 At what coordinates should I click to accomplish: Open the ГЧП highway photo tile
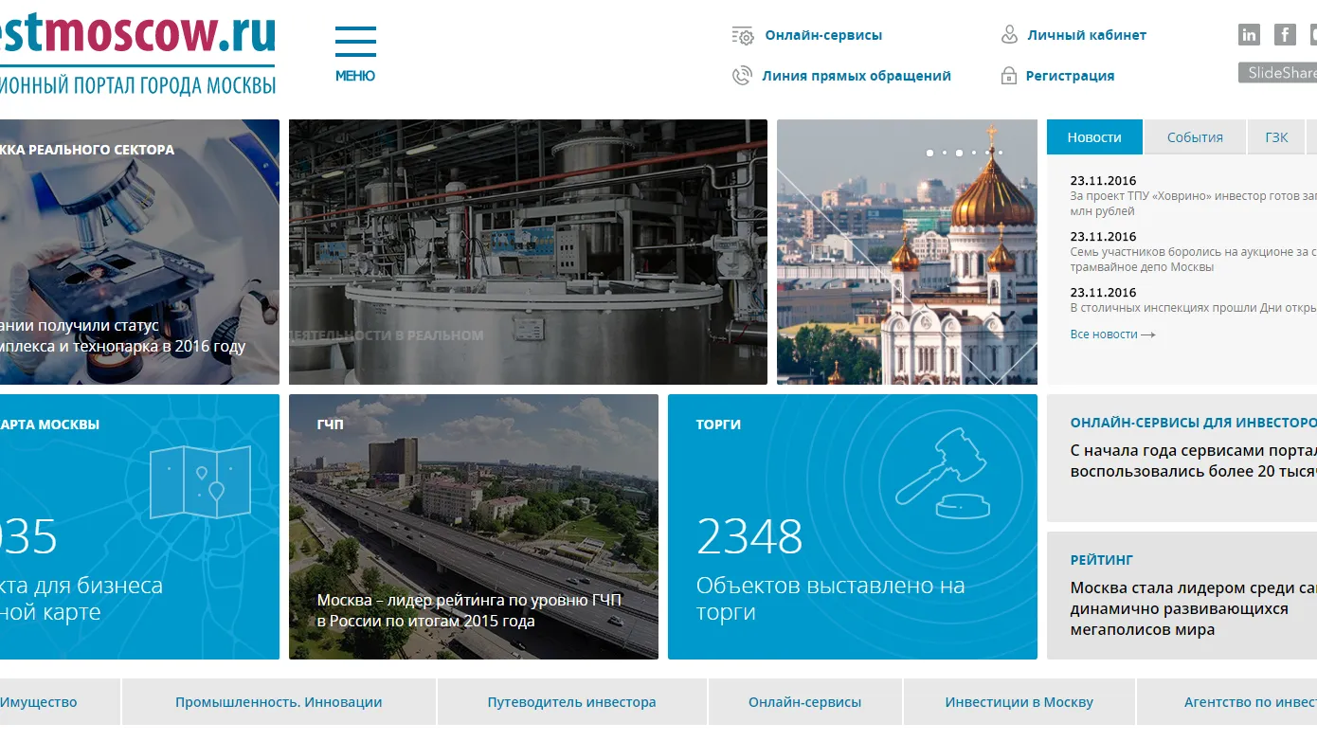pyautogui.click(x=473, y=526)
